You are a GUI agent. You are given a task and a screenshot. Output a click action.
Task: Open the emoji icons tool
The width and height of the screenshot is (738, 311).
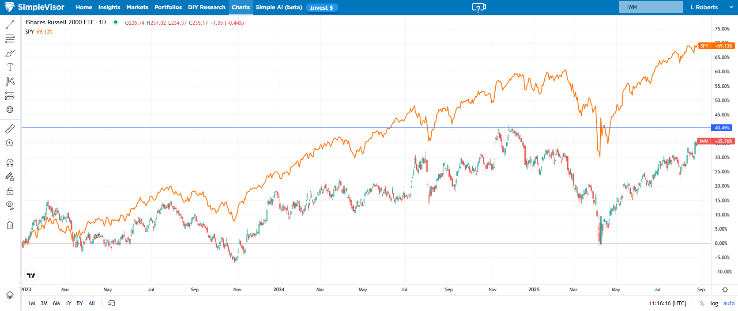10,110
